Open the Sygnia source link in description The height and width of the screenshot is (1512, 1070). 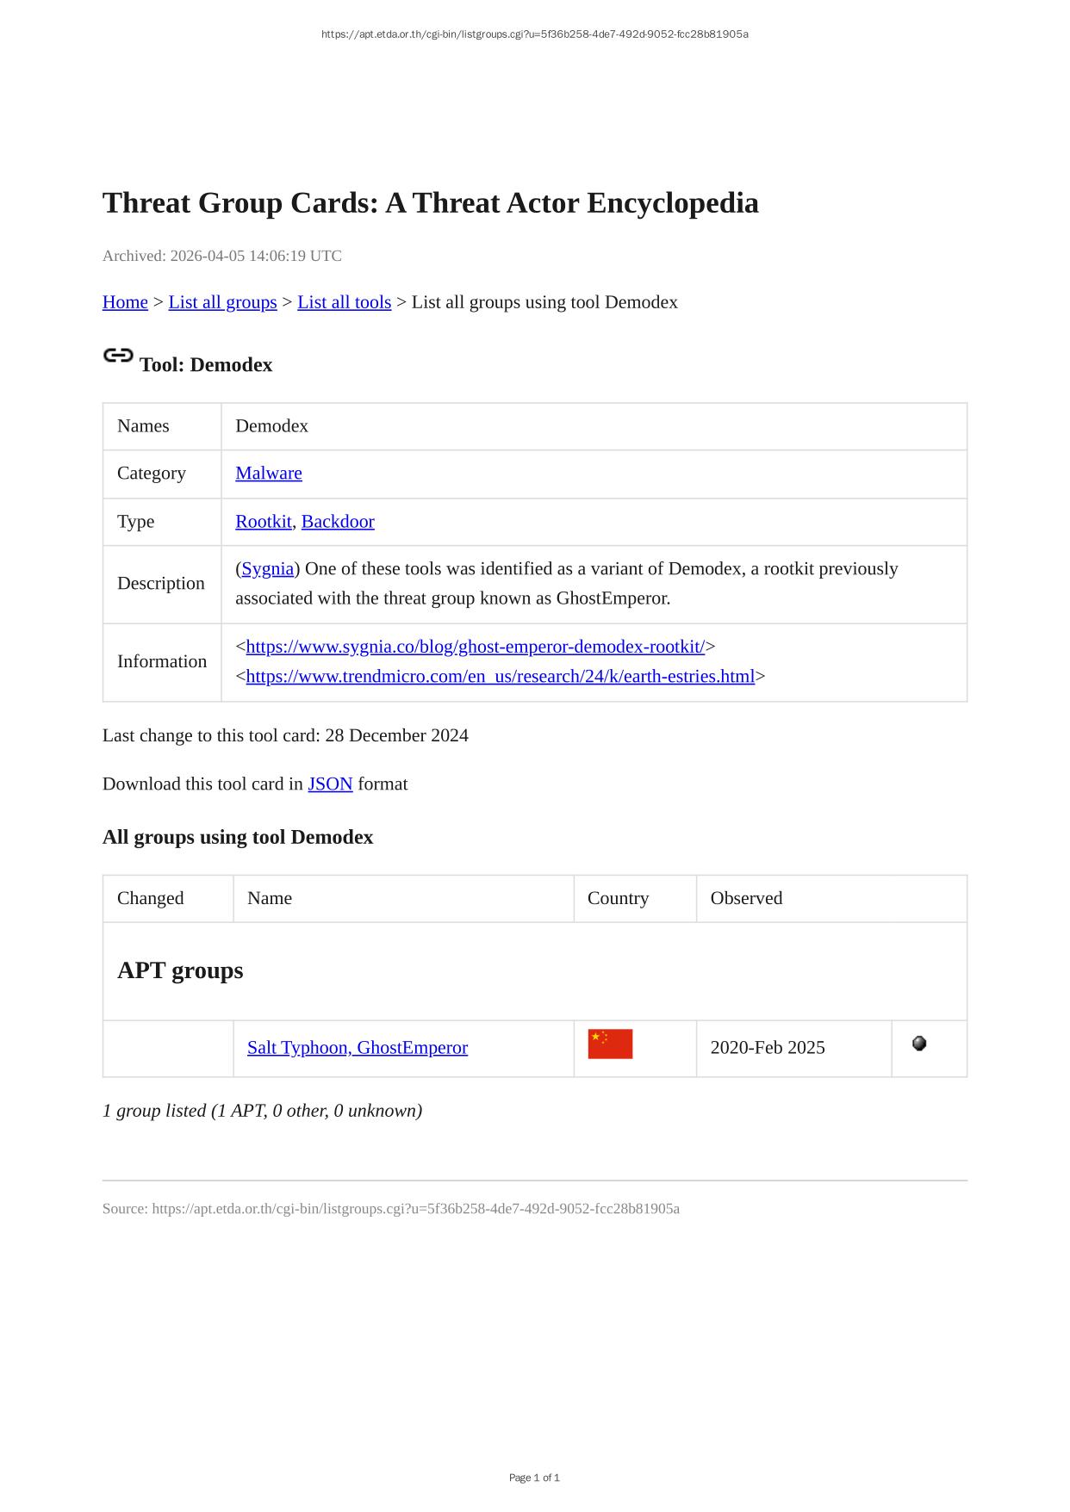pos(268,569)
